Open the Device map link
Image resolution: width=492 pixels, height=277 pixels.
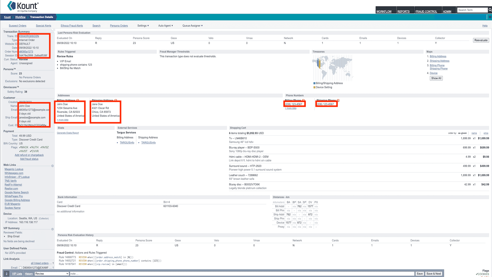click(434, 73)
